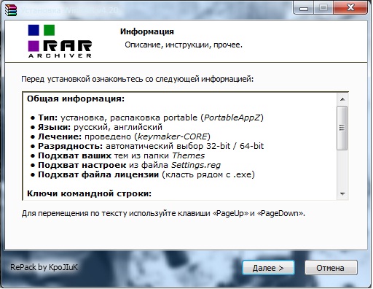Click 'Общая информация:' heading

(76, 99)
